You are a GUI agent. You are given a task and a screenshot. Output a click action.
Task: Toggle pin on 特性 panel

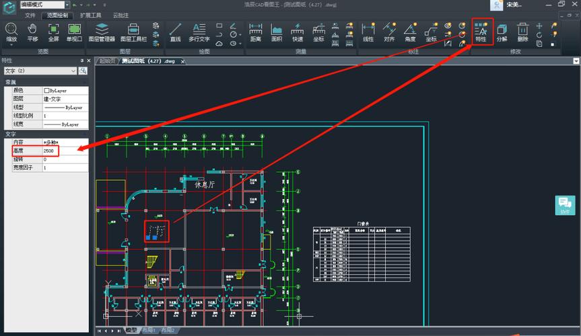click(x=82, y=60)
